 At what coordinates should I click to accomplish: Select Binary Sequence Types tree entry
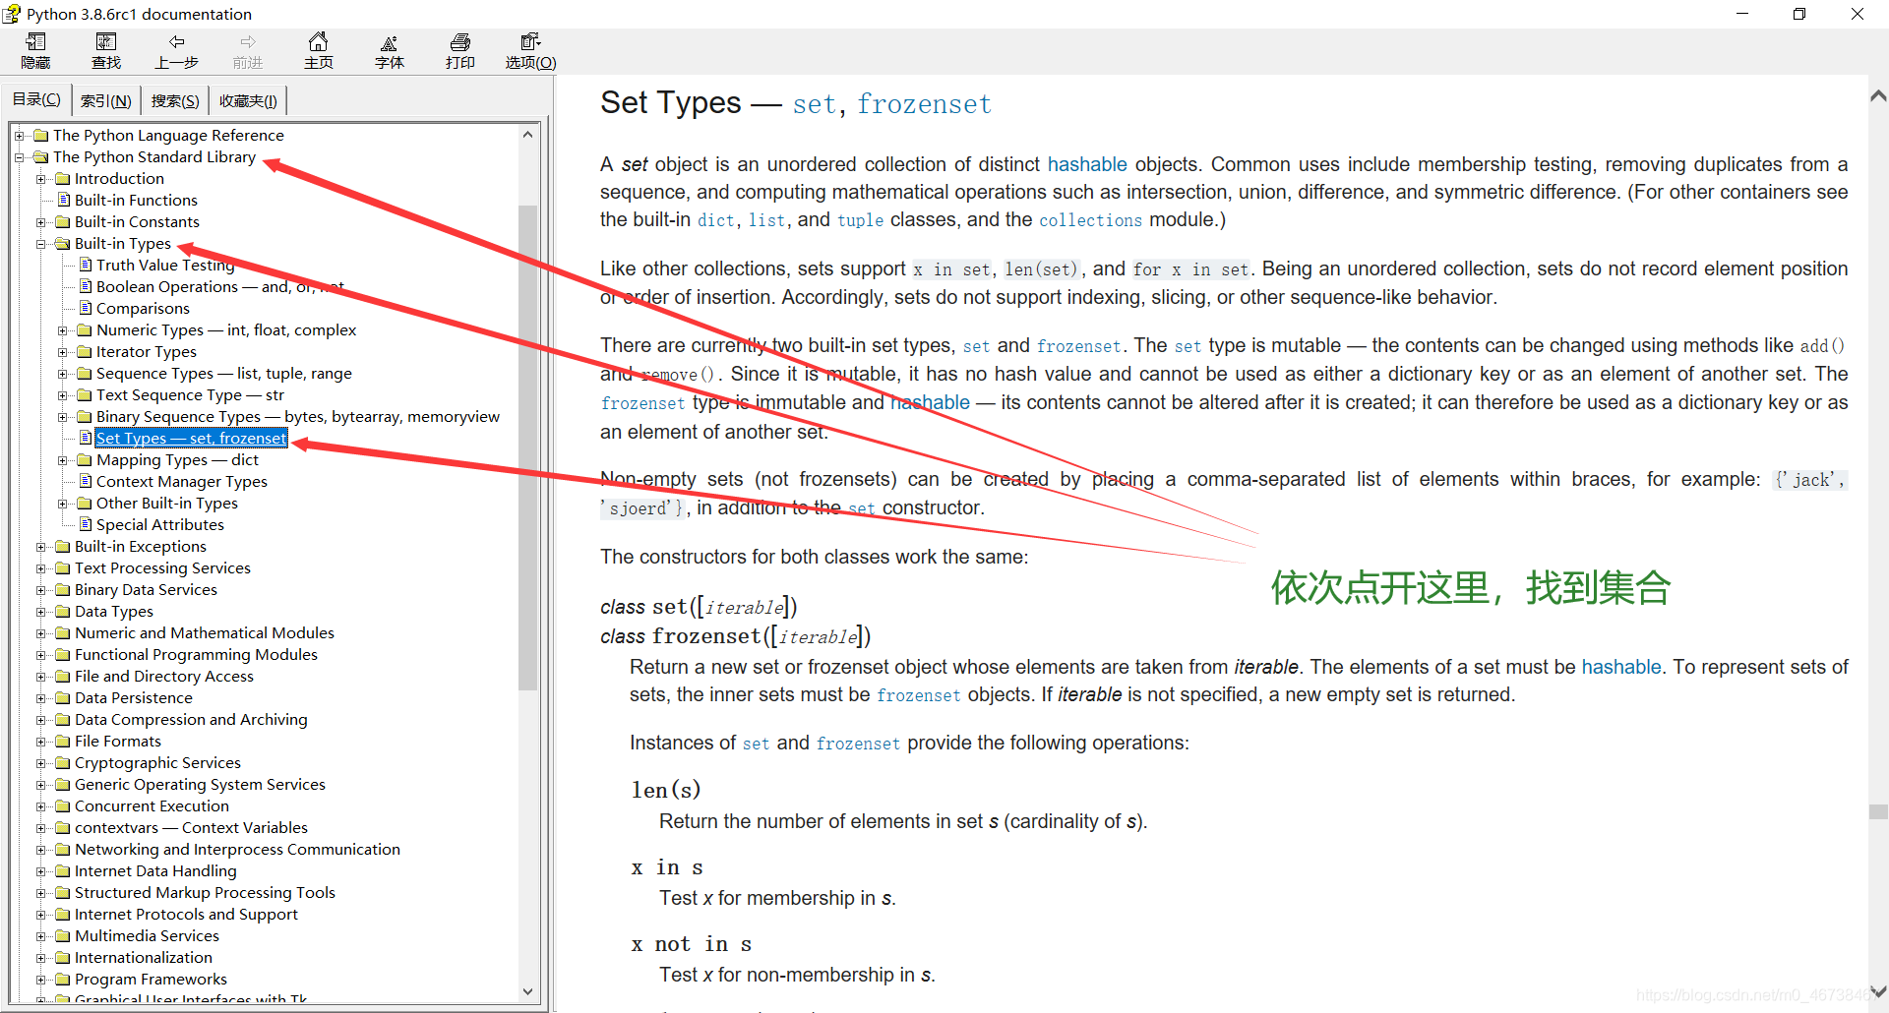coord(298,416)
